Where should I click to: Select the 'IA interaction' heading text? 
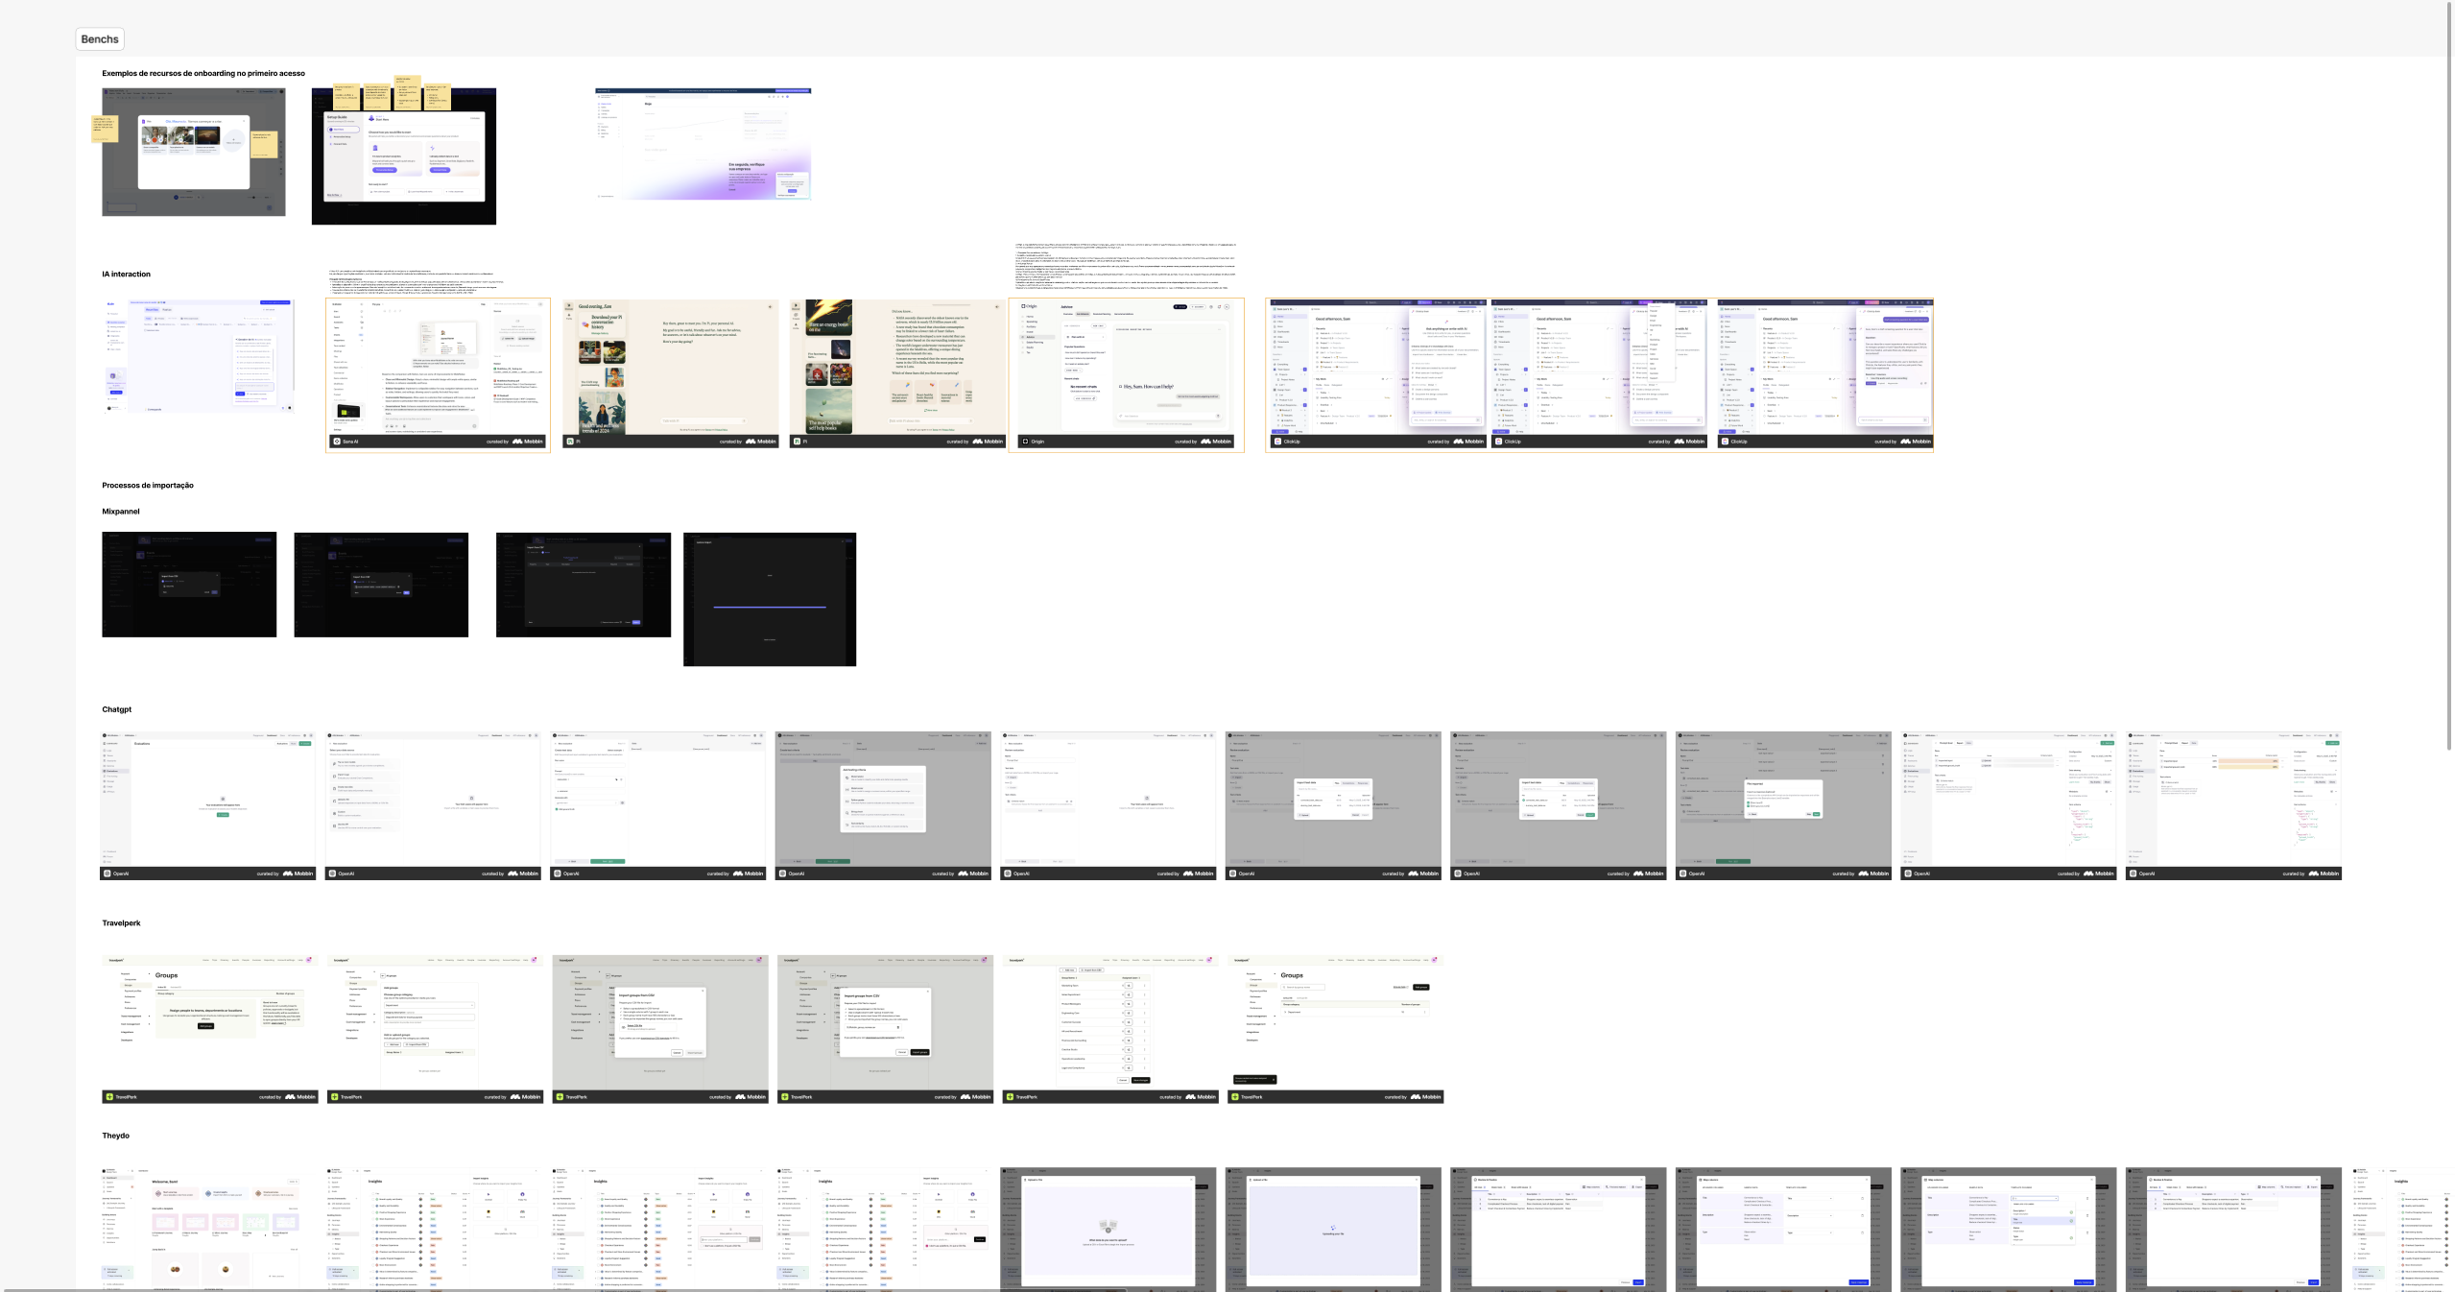coord(126,275)
